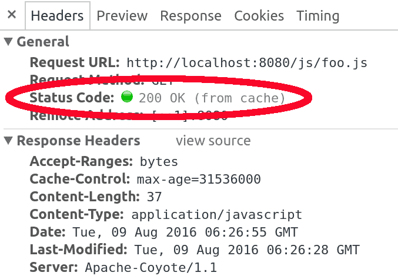The image size is (398, 279).
Task: Switch to the Headers tab
Action: [58, 16]
